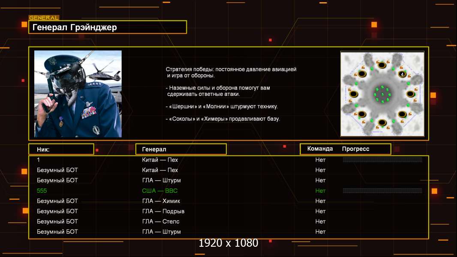Click the tip about «Соколы» и «Химеры»
457x257 pixels.
(222, 119)
